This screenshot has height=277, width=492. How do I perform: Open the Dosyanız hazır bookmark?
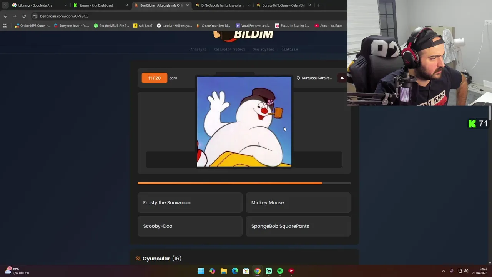pyautogui.click(x=71, y=26)
